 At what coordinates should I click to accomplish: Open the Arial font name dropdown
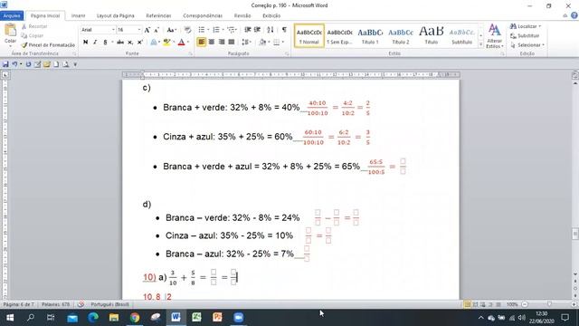click(113, 30)
